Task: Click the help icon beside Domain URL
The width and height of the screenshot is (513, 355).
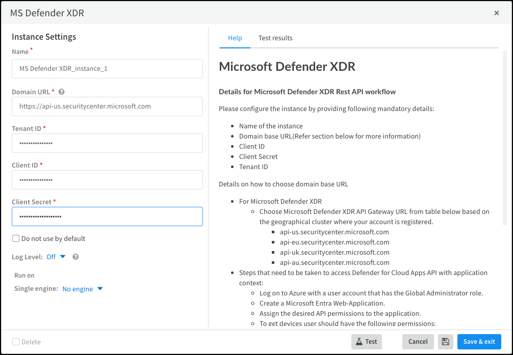Action: coord(61,92)
